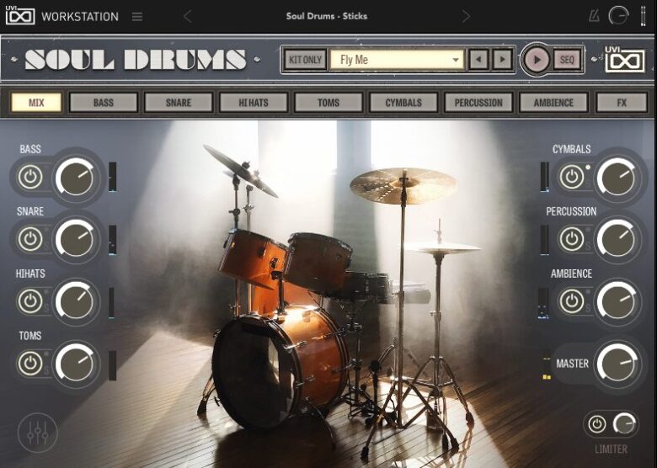Click the WORKSTATION title text
Image resolution: width=657 pixels, height=468 pixels.
coord(80,17)
